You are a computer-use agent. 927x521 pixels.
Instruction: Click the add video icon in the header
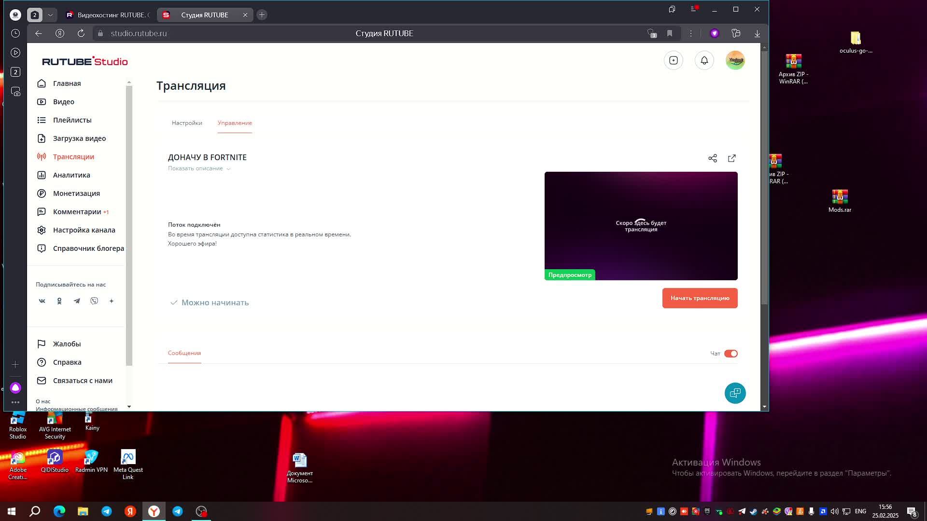tap(673, 60)
